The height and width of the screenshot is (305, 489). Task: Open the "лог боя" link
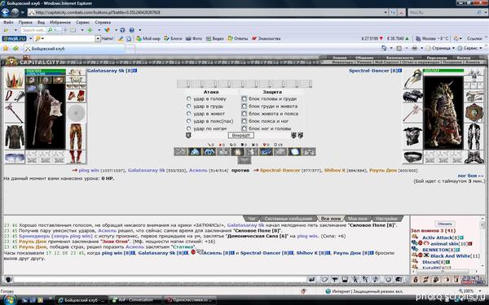[470, 176]
